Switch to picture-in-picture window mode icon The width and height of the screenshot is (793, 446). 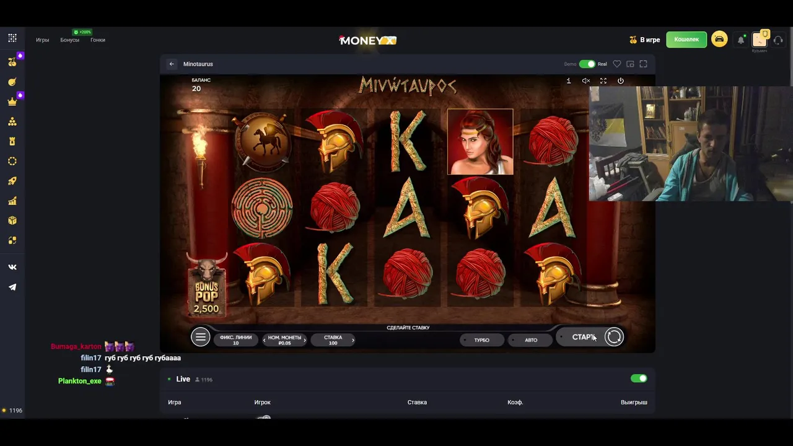click(x=630, y=64)
